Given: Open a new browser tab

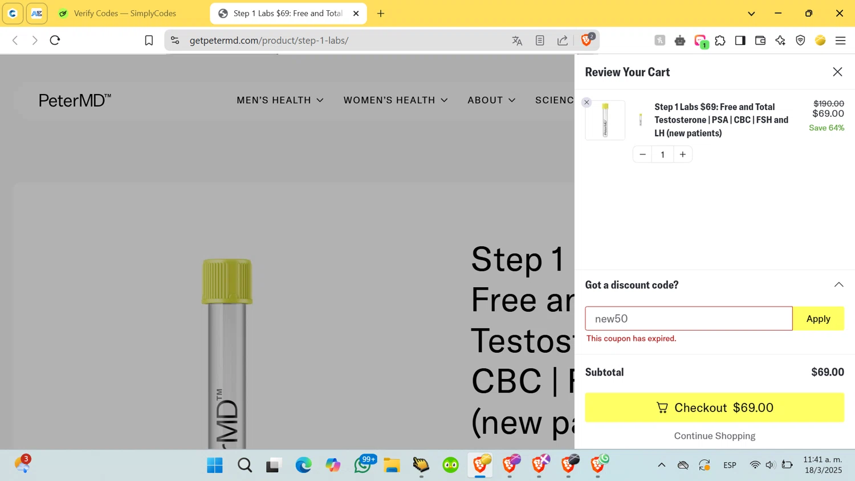Looking at the screenshot, I should (x=381, y=13).
